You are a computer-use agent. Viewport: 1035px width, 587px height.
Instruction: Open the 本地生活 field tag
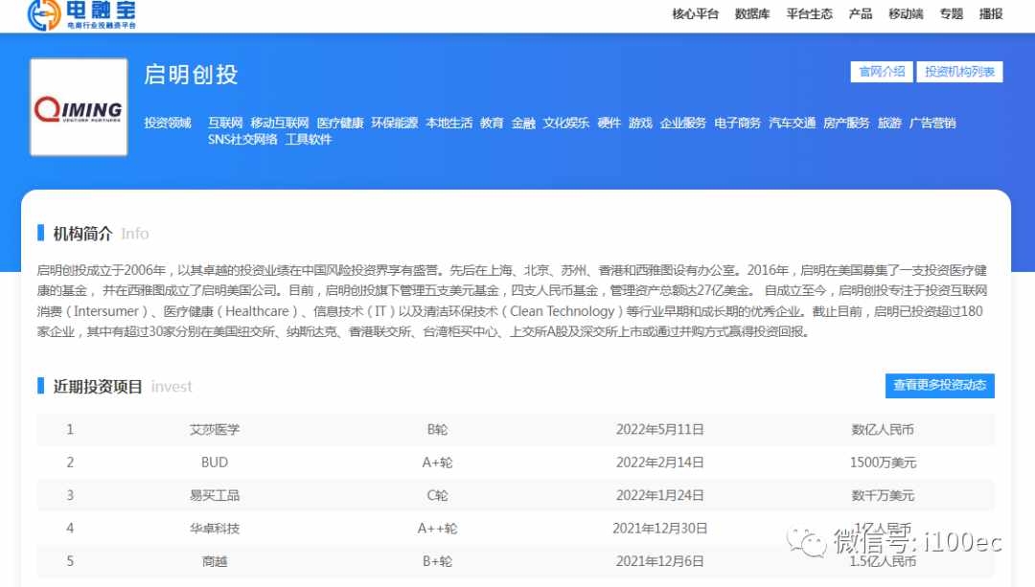[x=448, y=123]
